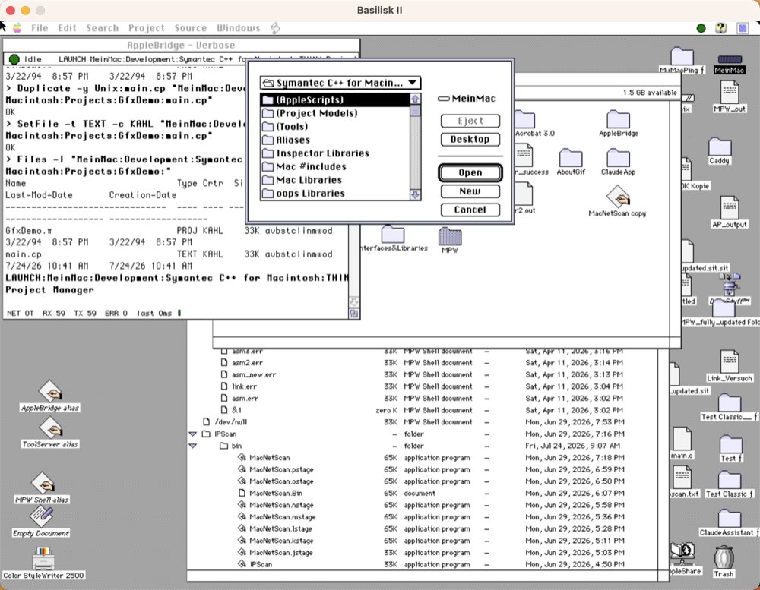Select the /dev/null file row

coord(231,422)
